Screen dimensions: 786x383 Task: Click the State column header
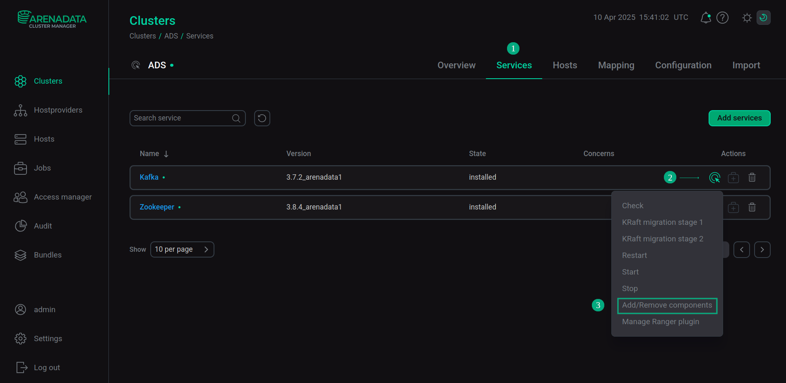coord(477,154)
